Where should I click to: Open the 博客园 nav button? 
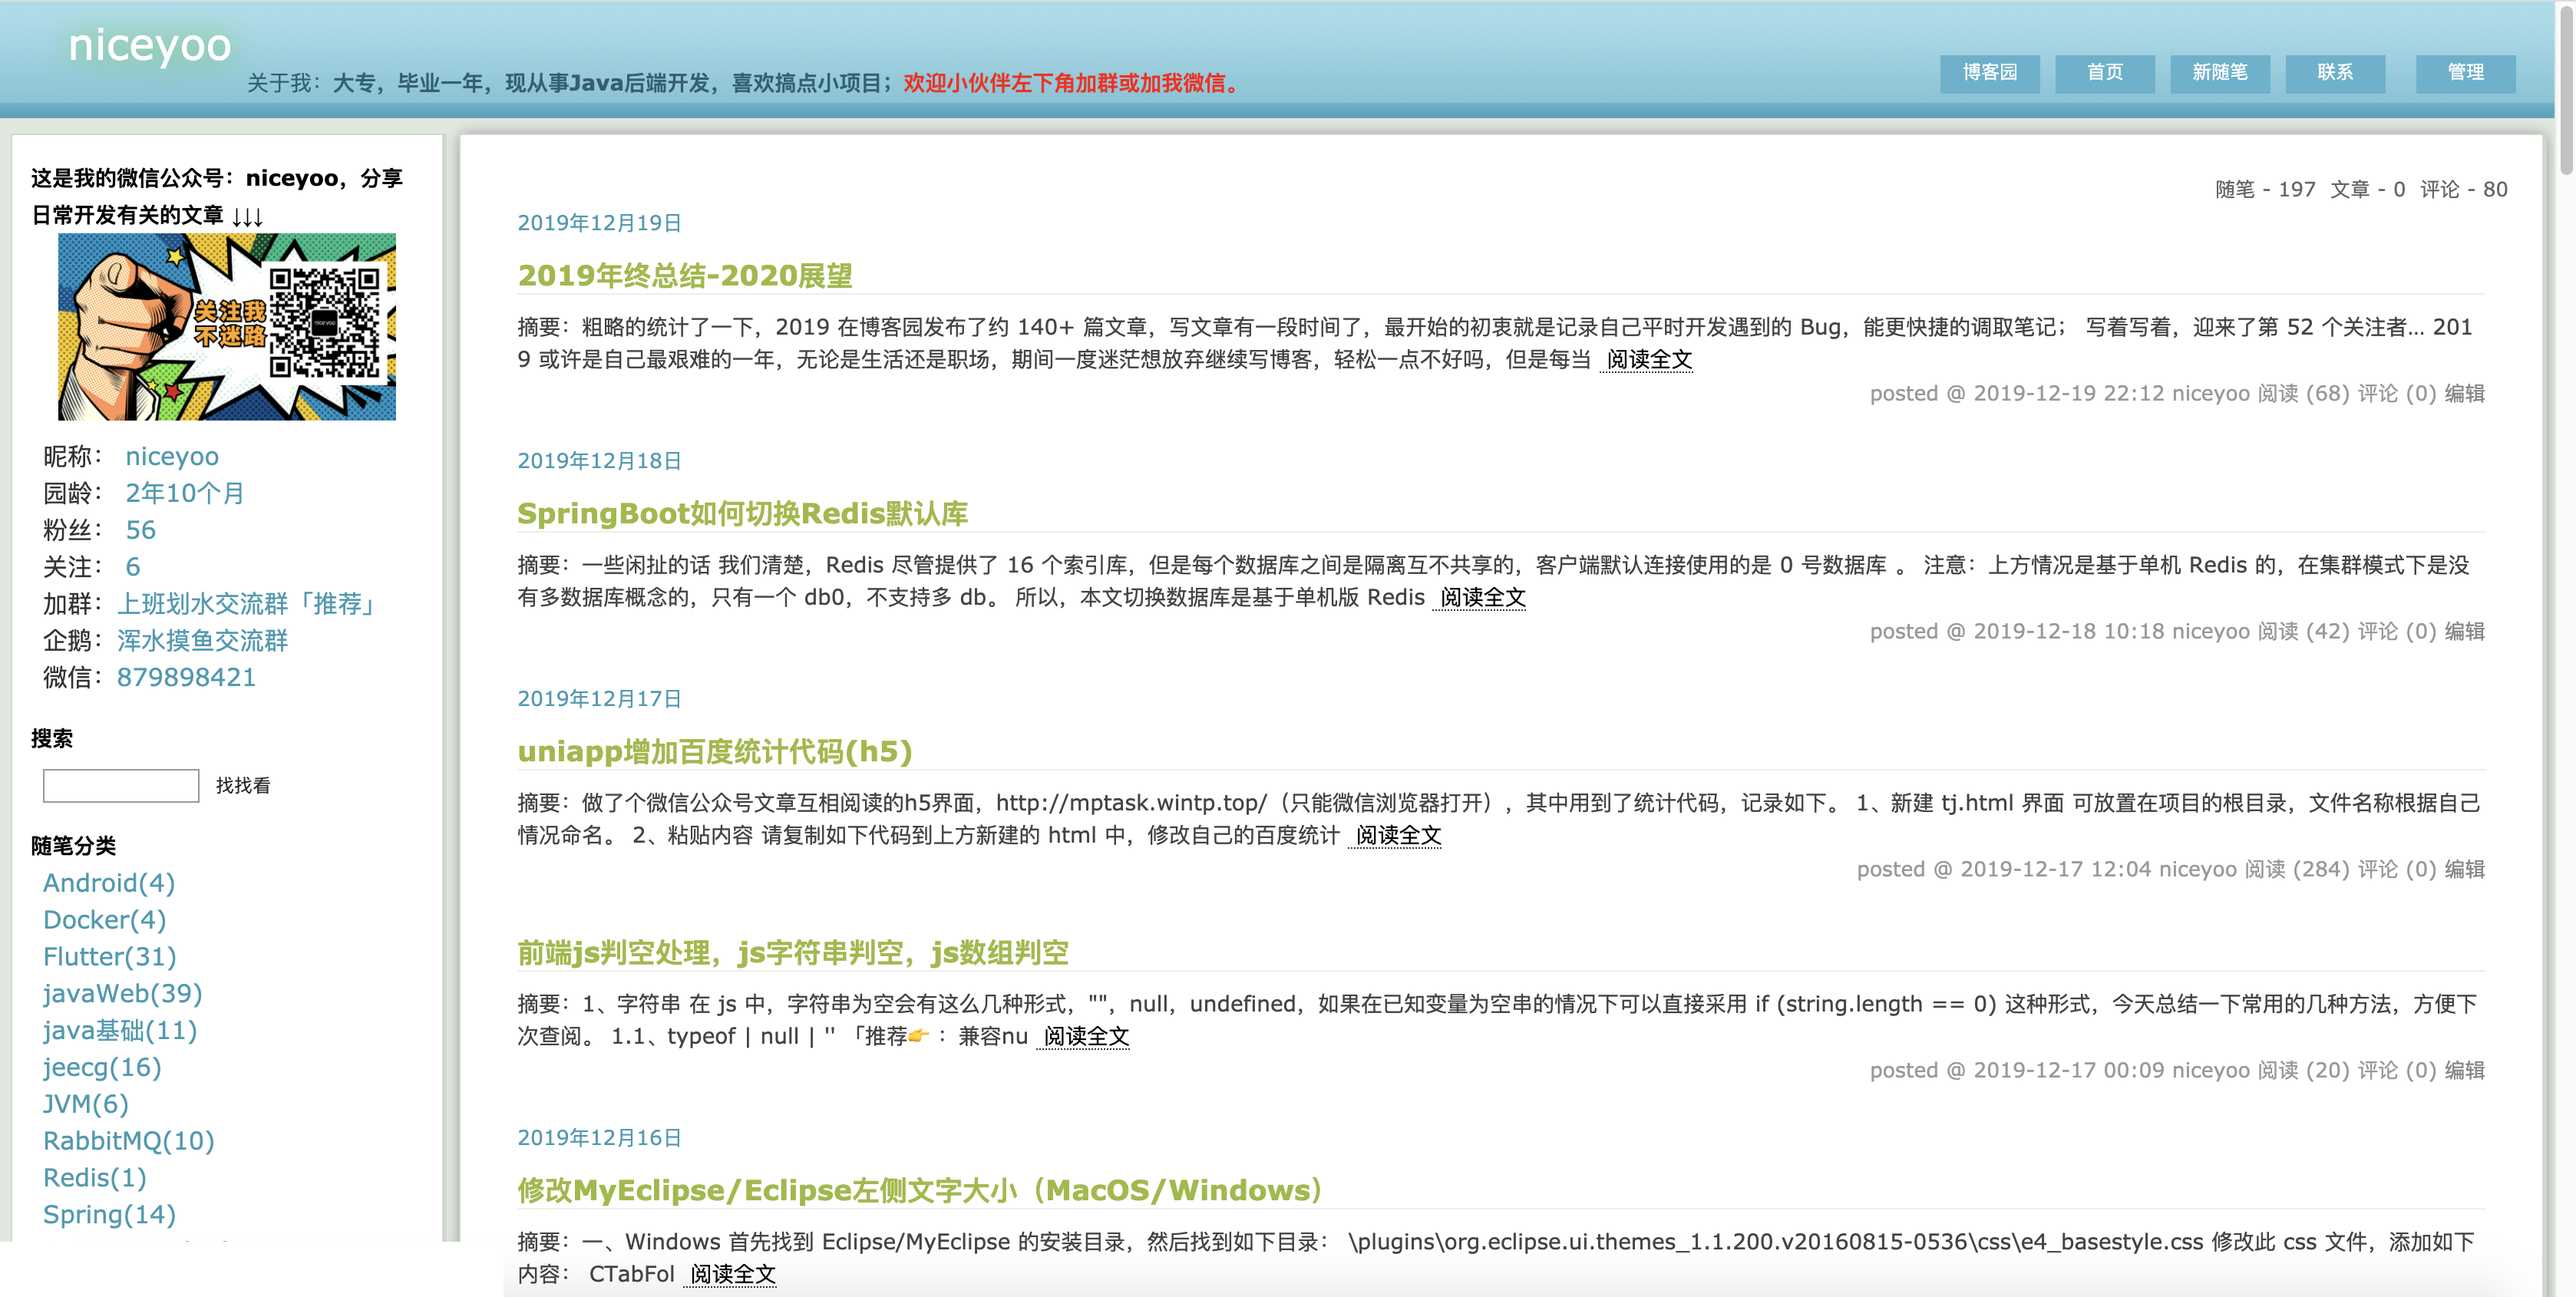(x=1989, y=73)
